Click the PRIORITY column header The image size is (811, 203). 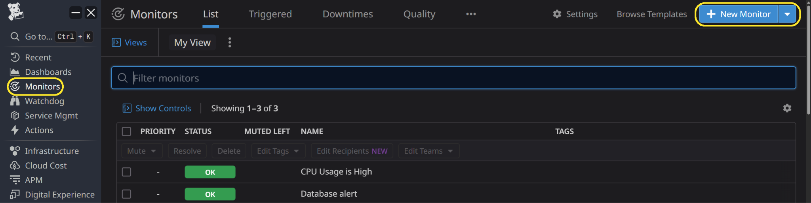158,132
